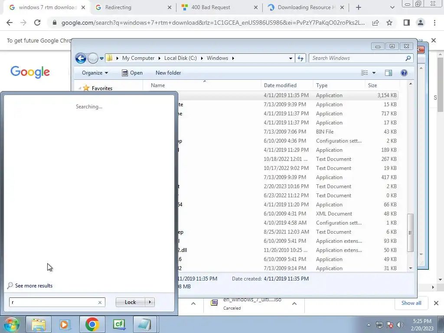Open the tab search dropdown in Chrome
Viewport: 444px width, 333px height.
[x=392, y=7]
